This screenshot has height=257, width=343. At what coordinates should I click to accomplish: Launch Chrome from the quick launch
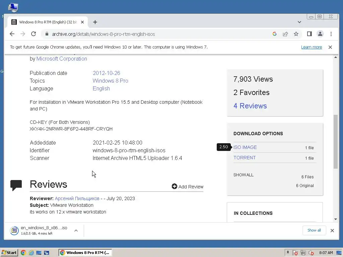(x=23, y=253)
